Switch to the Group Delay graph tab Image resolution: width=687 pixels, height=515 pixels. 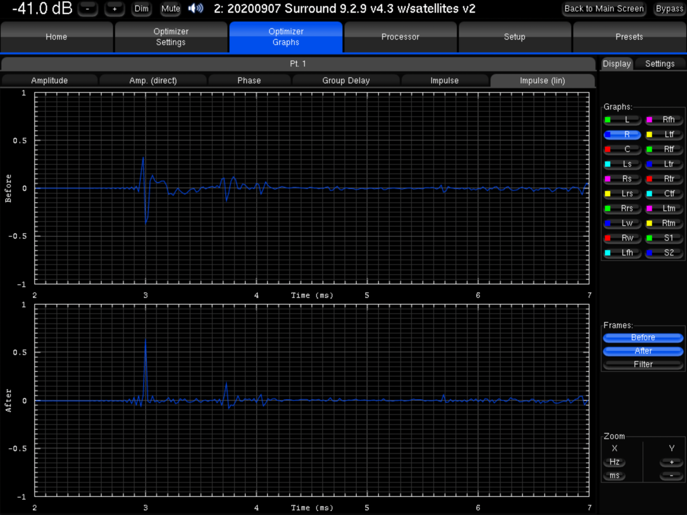click(x=346, y=81)
